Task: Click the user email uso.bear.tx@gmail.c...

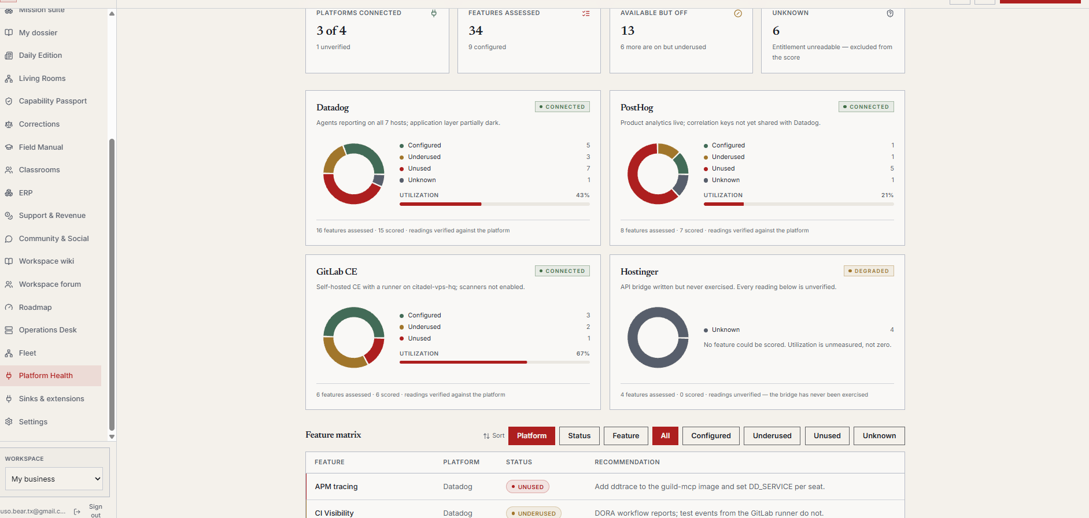Action: (x=33, y=512)
